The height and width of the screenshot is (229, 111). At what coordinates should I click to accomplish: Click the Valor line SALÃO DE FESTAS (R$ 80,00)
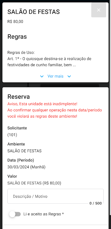[34, 183]
